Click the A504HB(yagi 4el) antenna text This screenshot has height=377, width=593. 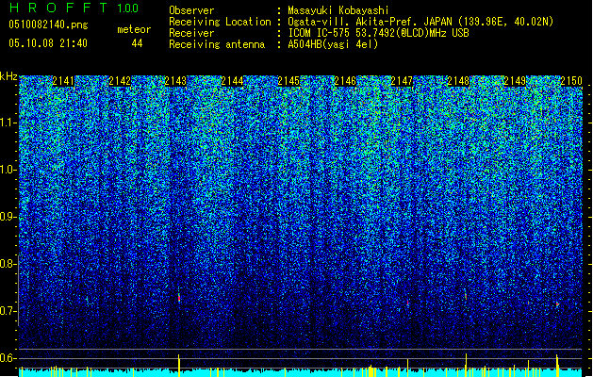pyautogui.click(x=333, y=44)
